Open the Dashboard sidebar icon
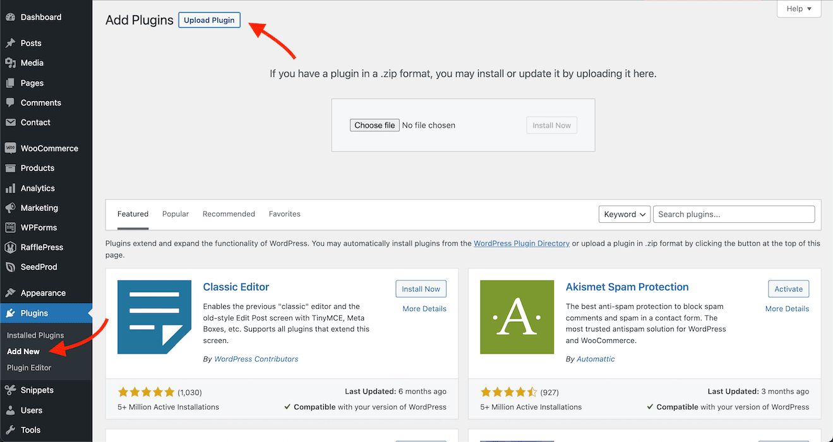833x442 pixels. click(x=10, y=17)
